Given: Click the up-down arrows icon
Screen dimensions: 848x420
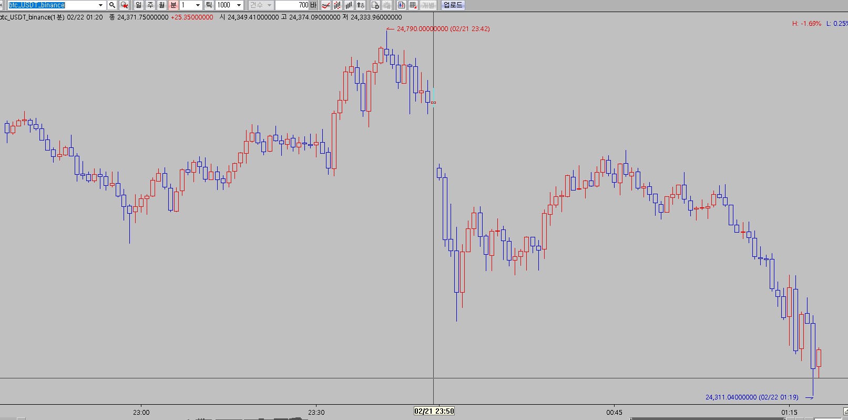Looking at the screenshot, I should point(361,5).
